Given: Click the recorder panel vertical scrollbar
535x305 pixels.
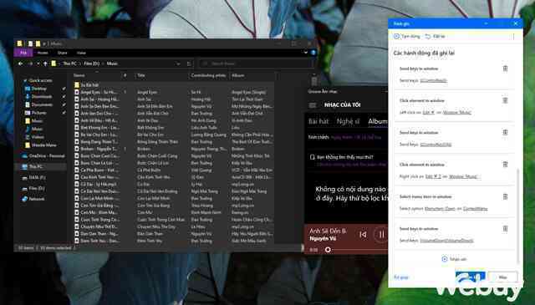Looking at the screenshot, I should (x=517, y=216).
